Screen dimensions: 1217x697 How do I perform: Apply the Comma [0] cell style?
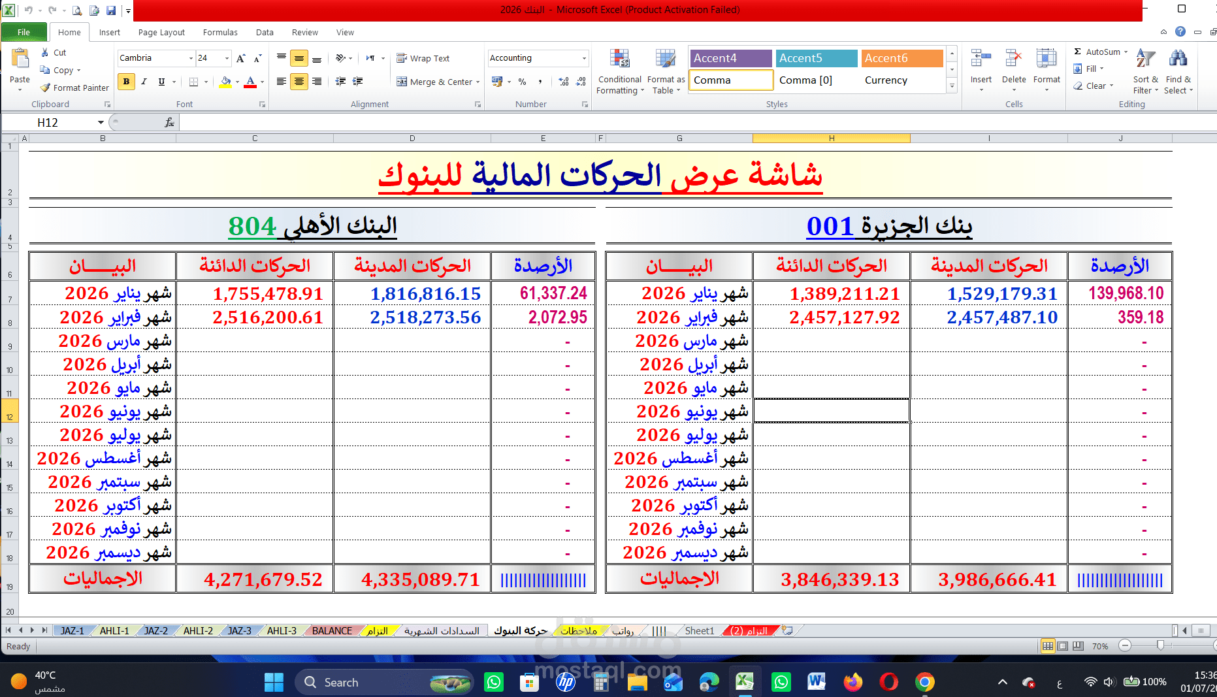click(817, 80)
